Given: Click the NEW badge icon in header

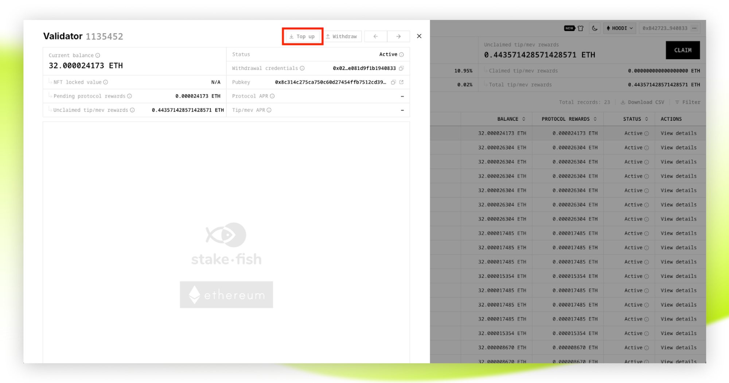Looking at the screenshot, I should click(569, 28).
